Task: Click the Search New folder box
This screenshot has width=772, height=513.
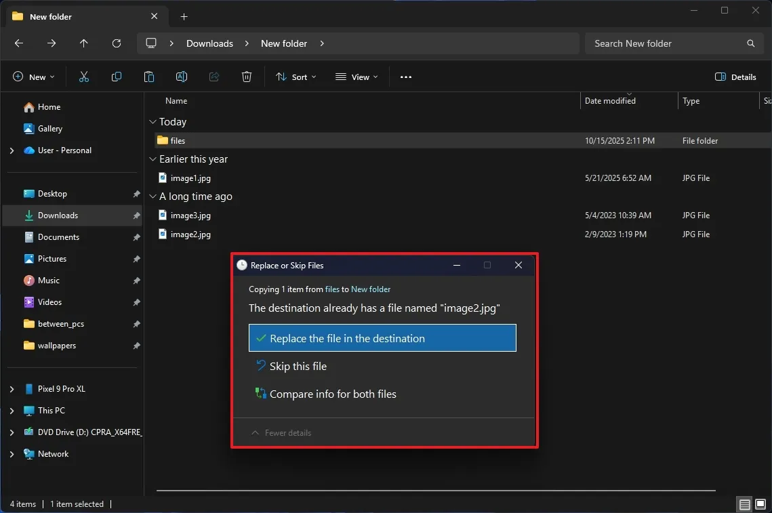Action: pos(674,43)
